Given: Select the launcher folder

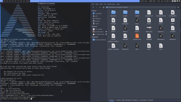Looking at the screenshot, I should (113, 13).
